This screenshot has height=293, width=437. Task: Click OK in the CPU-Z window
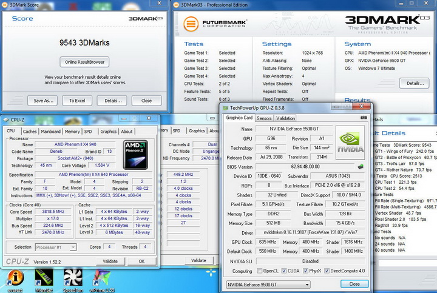tap(141, 261)
